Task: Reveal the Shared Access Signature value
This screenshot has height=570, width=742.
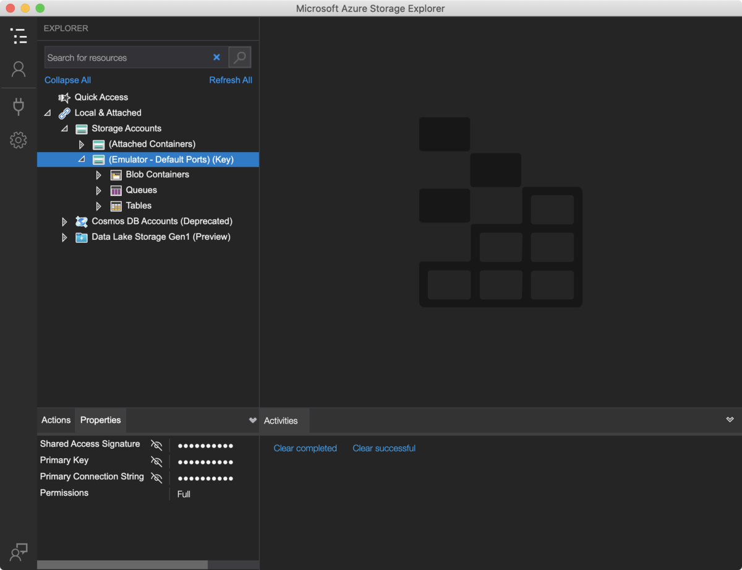Action: point(156,445)
